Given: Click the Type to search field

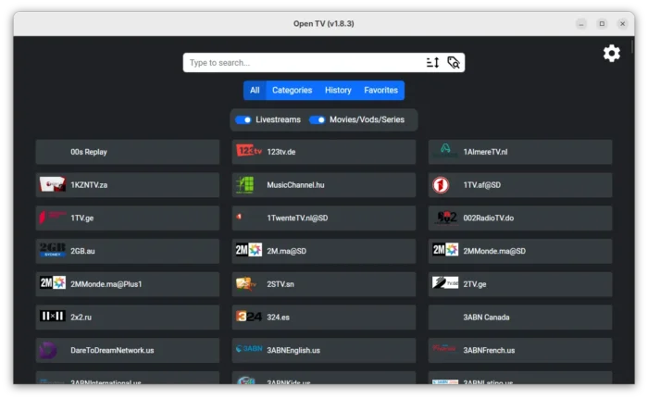Looking at the screenshot, I should (301, 63).
